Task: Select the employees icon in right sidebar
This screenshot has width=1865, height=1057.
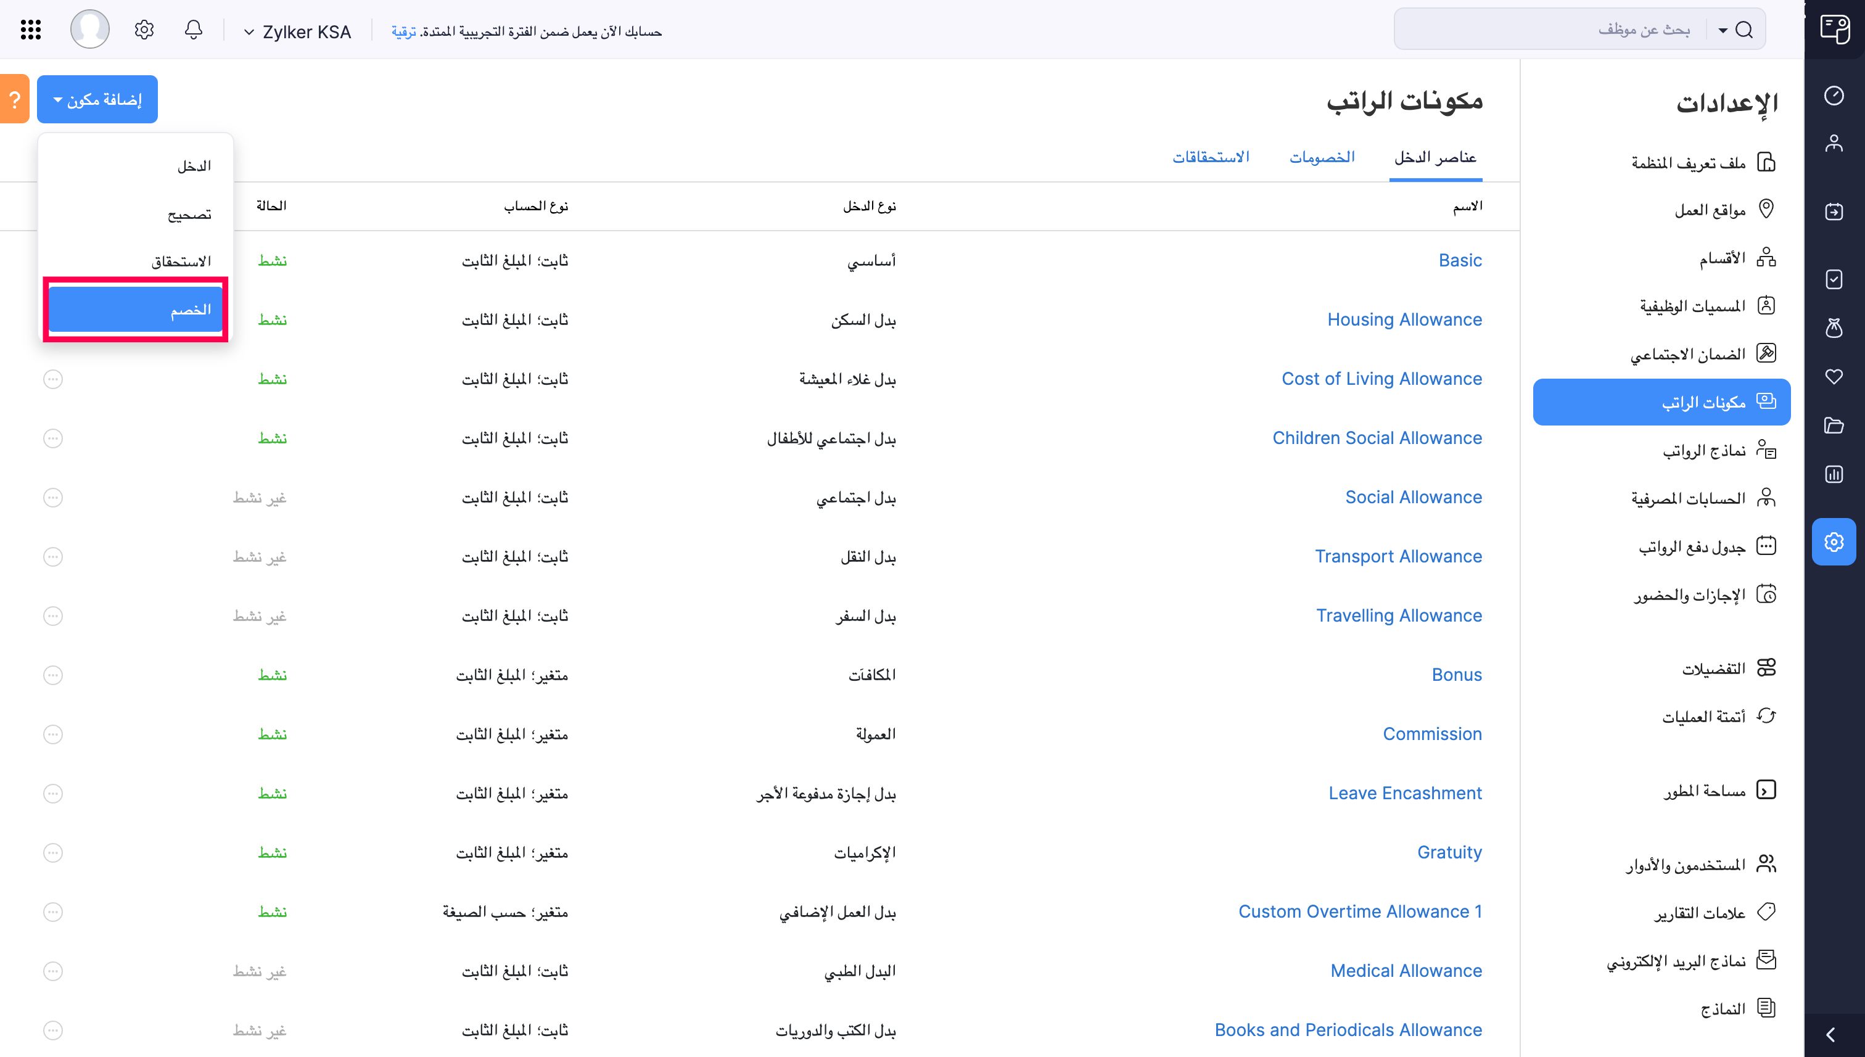Action: (x=1835, y=143)
